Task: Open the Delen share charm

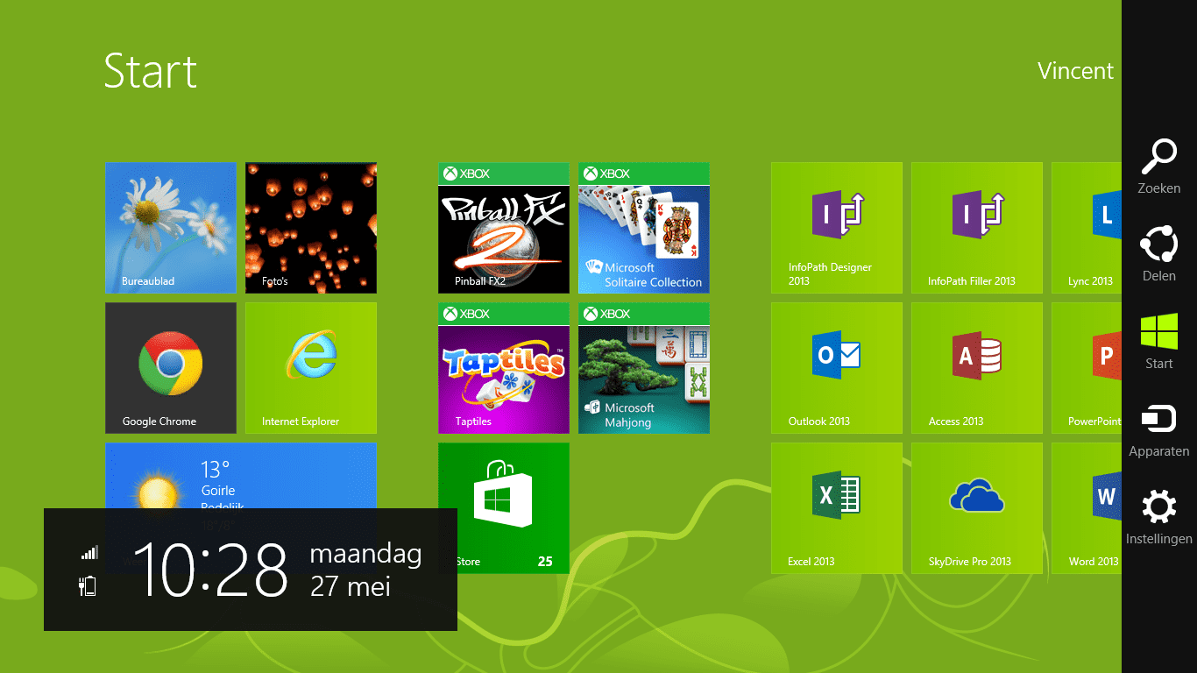Action: point(1158,254)
